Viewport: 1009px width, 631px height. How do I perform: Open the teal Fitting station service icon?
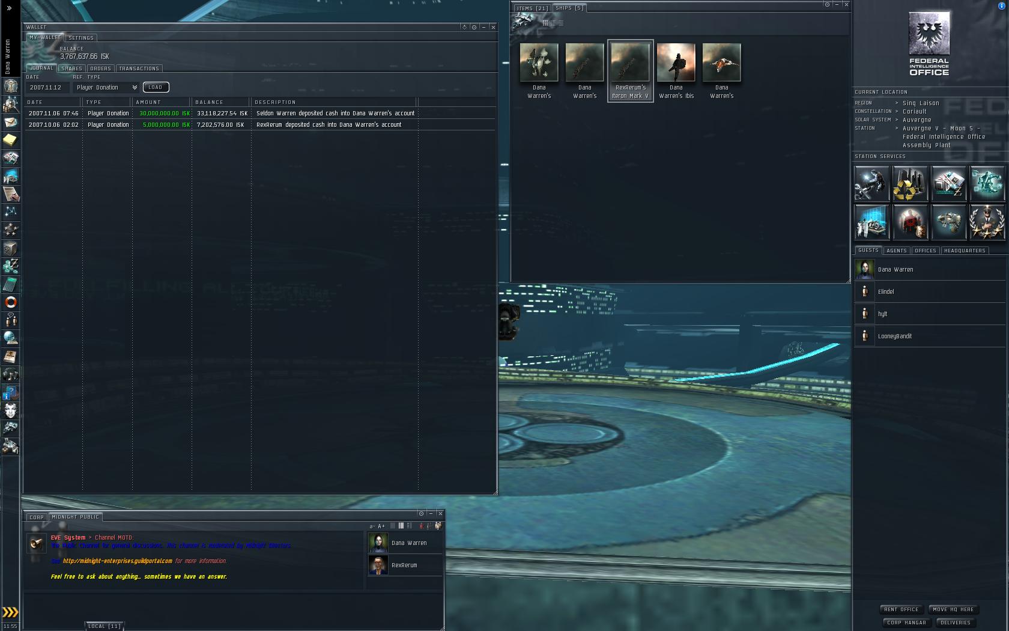(987, 183)
